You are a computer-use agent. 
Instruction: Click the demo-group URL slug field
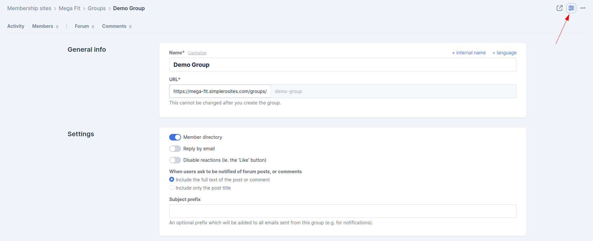394,91
